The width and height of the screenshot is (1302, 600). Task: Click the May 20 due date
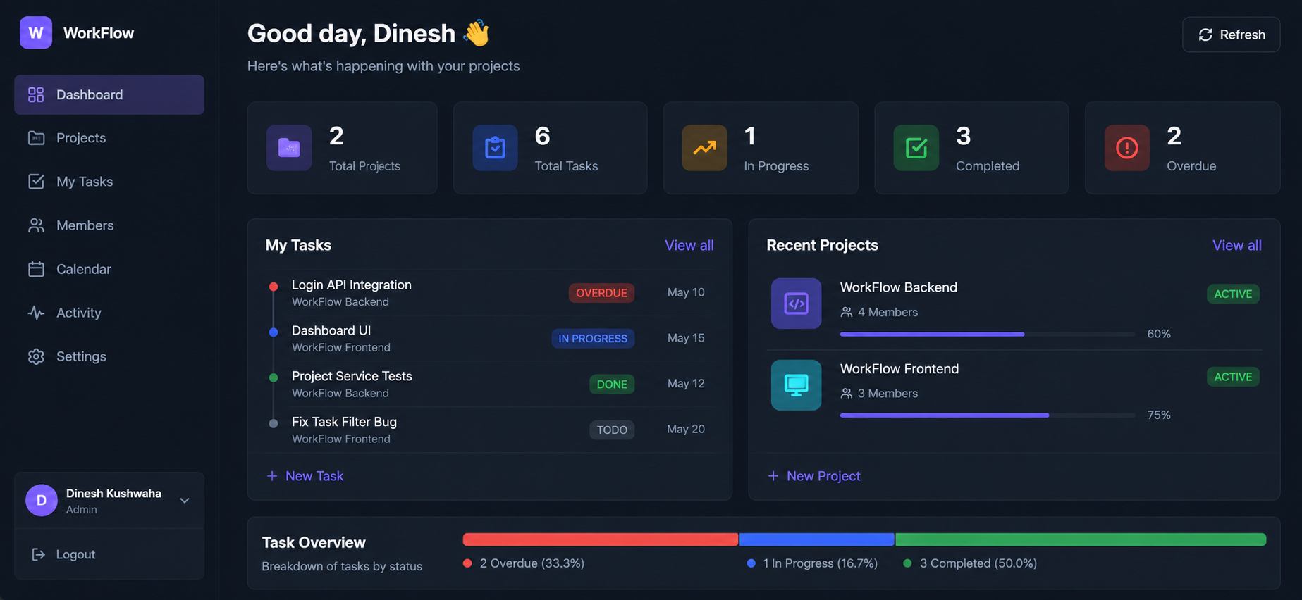686,429
